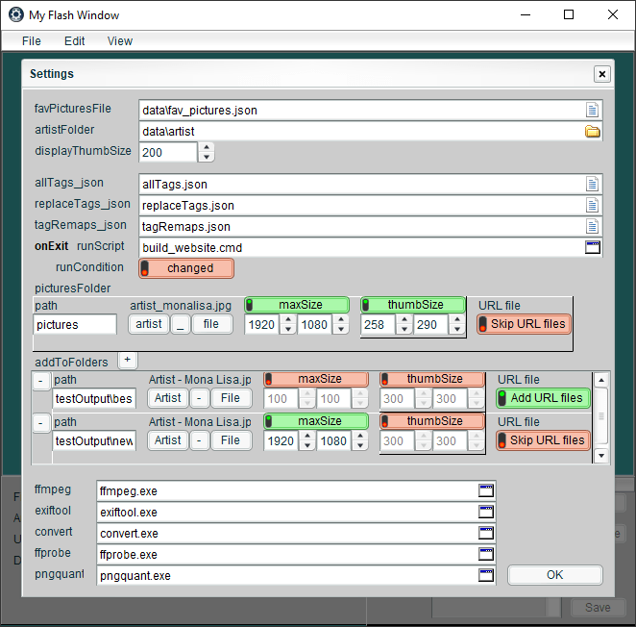Click the addToFolders list scrollbar

click(x=601, y=415)
